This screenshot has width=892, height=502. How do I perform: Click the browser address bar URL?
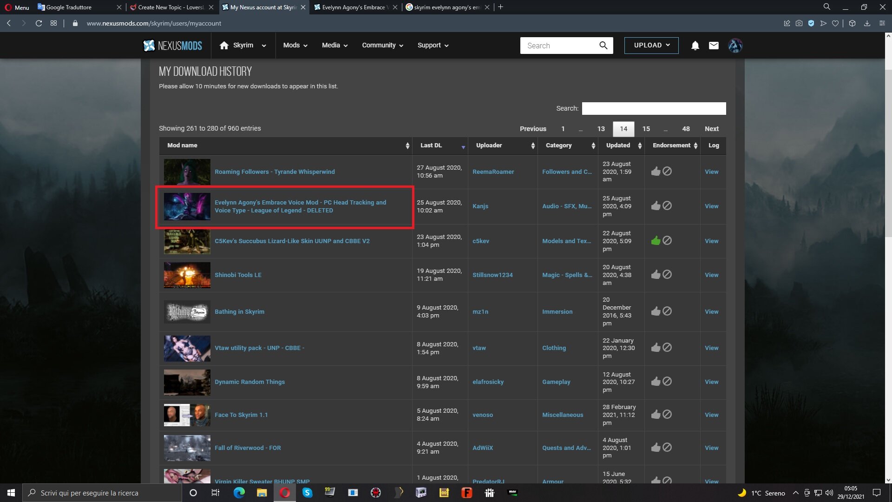click(154, 23)
